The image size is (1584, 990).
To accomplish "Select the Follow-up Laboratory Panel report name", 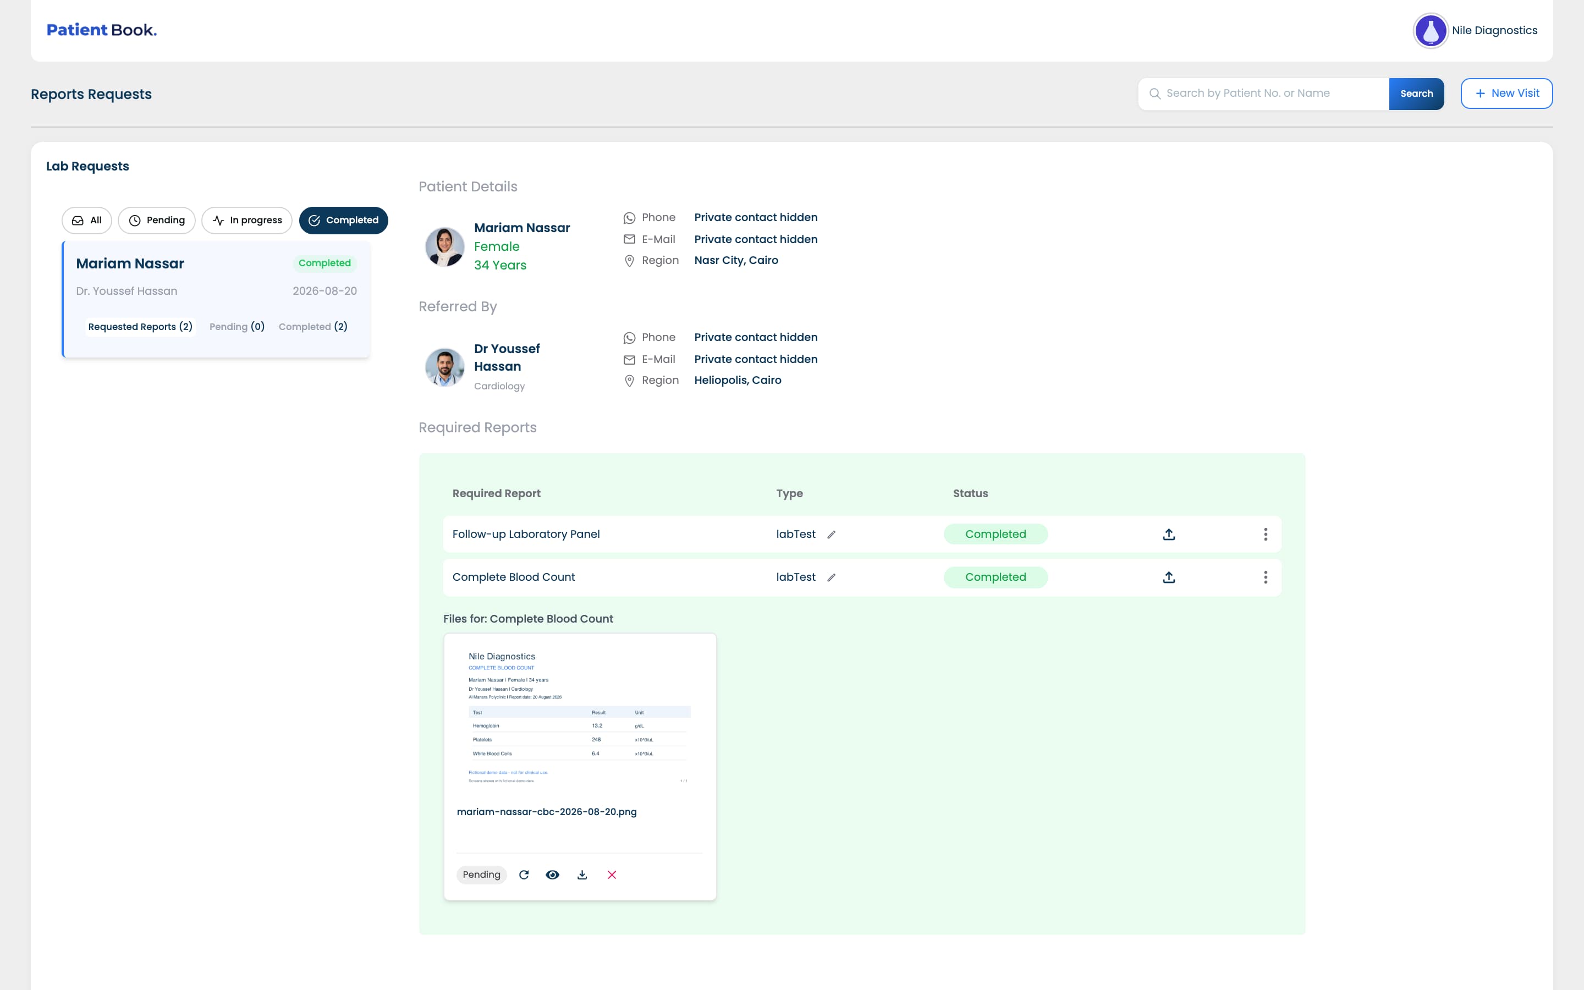I will point(526,534).
